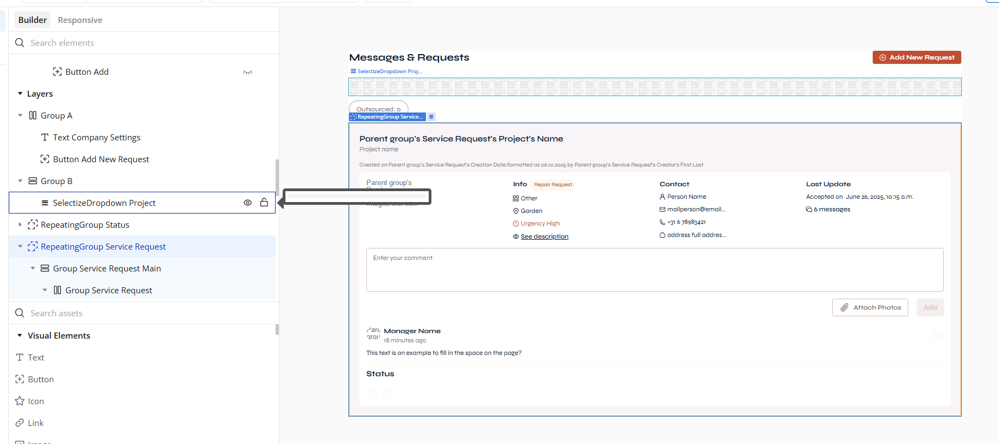Click the search assets magnifier icon

(20, 313)
